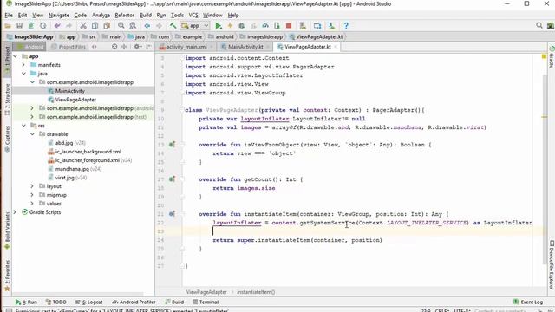Expand the test package node
Screen dimensions: 555x312
[x=32, y=117]
